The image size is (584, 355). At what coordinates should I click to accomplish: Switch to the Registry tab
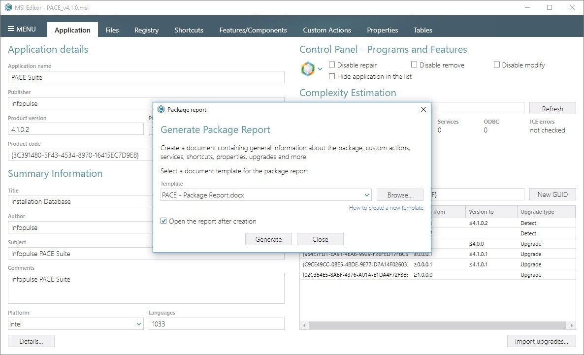(146, 30)
